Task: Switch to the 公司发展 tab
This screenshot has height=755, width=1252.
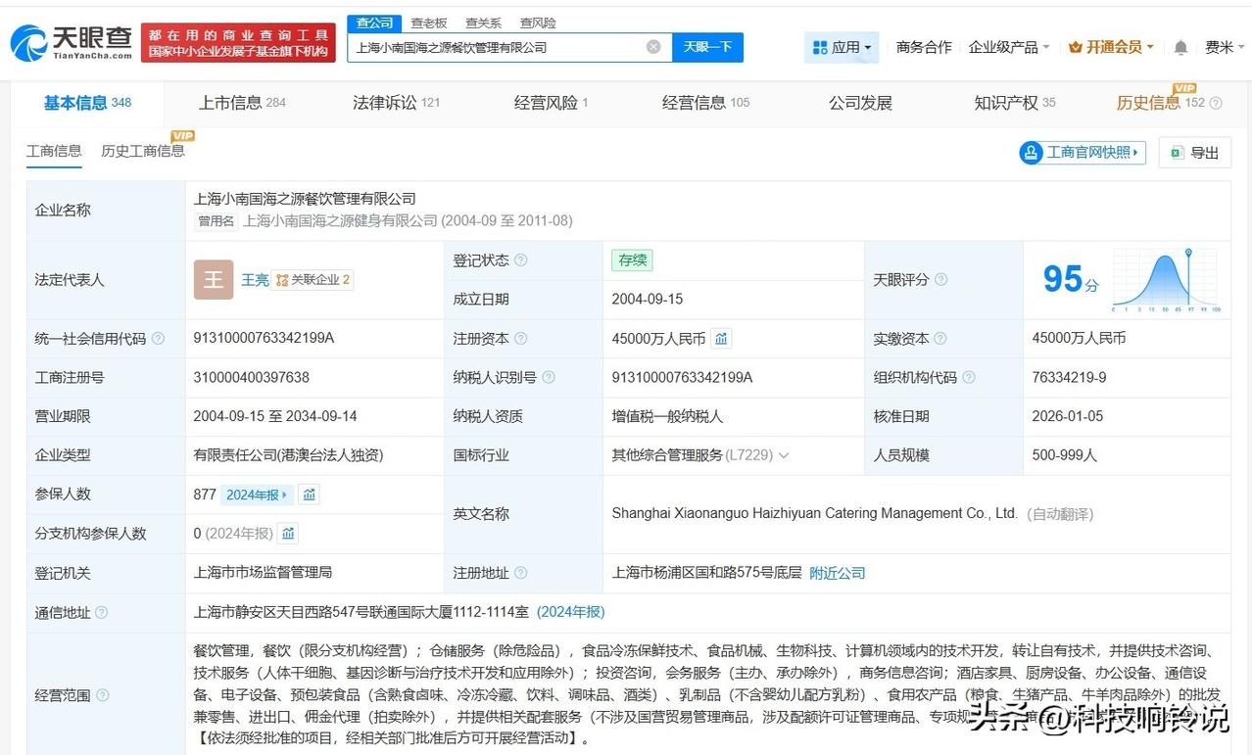Action: [x=860, y=103]
